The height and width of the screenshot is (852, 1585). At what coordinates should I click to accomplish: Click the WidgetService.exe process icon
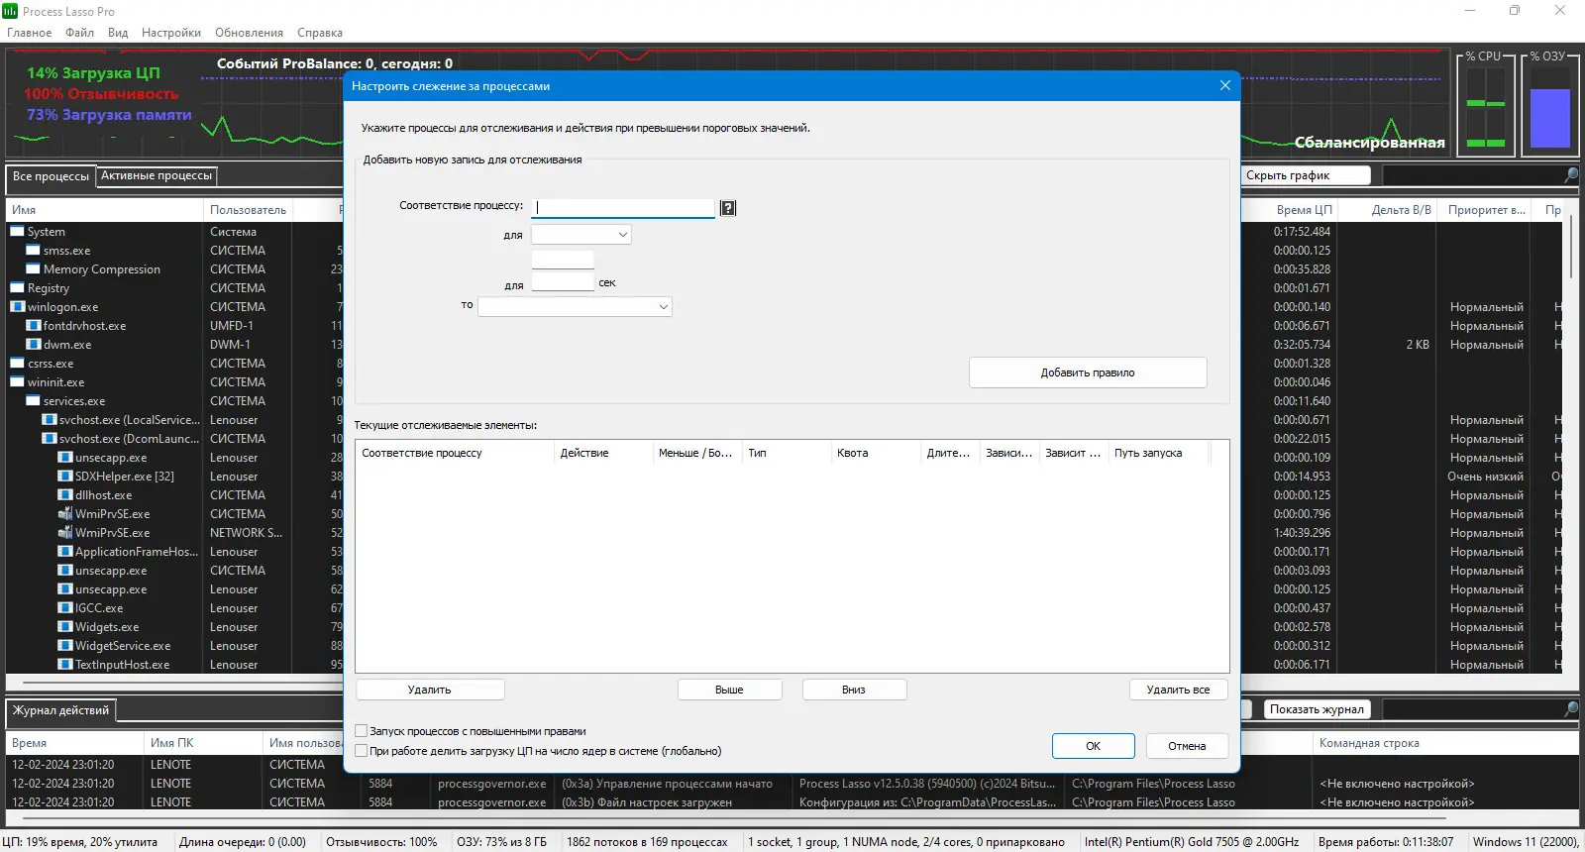[64, 646]
